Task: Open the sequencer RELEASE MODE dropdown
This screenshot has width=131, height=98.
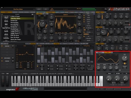Action: [x=90, y=69]
